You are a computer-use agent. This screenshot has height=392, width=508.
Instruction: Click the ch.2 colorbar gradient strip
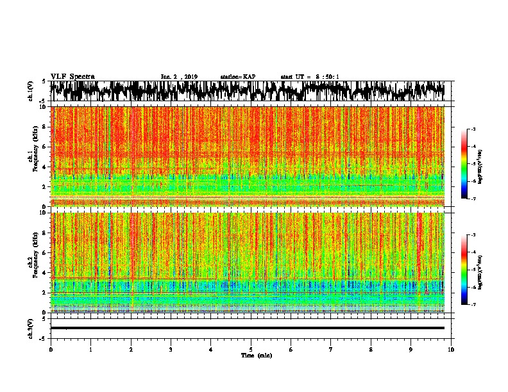tap(464, 270)
